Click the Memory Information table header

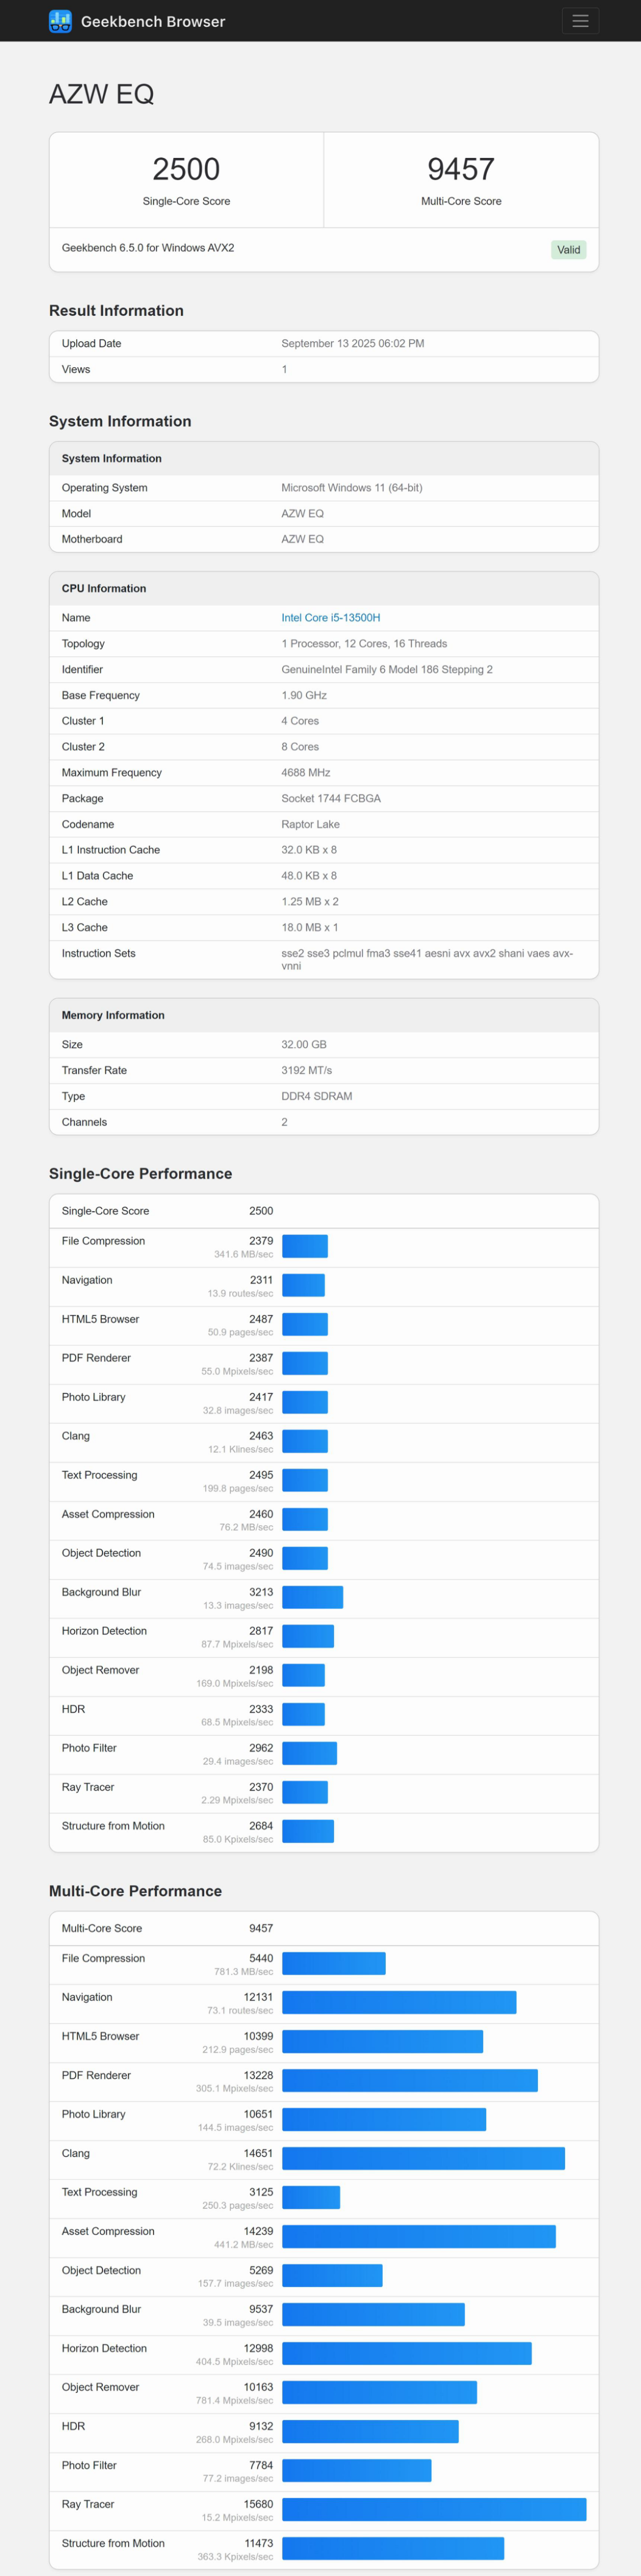(113, 1015)
